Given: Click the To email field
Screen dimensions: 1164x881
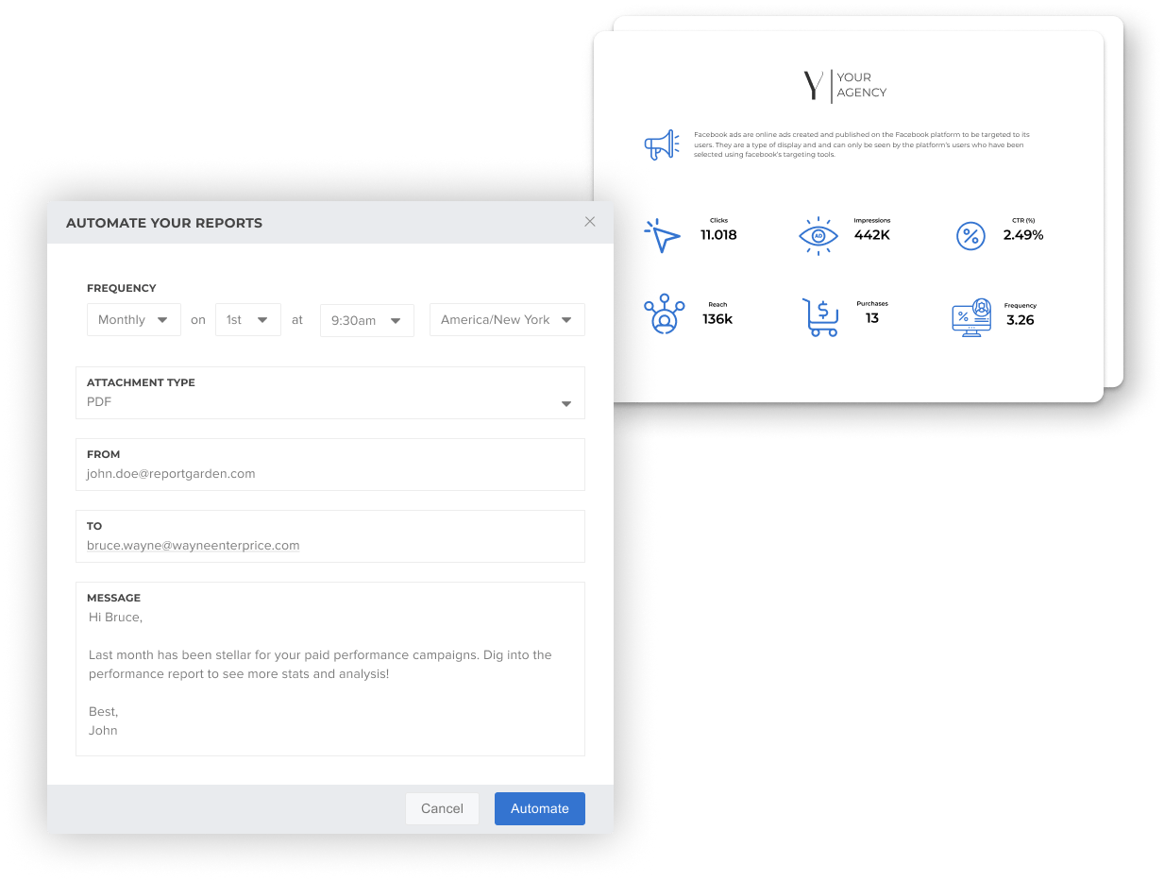Looking at the screenshot, I should click(x=330, y=536).
